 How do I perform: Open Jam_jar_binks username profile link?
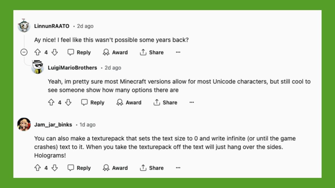point(53,125)
